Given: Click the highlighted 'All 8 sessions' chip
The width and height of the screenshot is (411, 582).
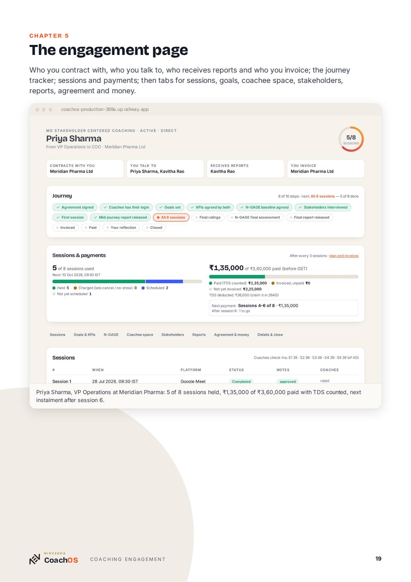Looking at the screenshot, I should (x=171, y=217).
